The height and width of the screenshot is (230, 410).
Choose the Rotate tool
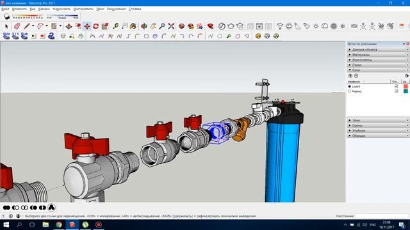[x=95, y=26]
